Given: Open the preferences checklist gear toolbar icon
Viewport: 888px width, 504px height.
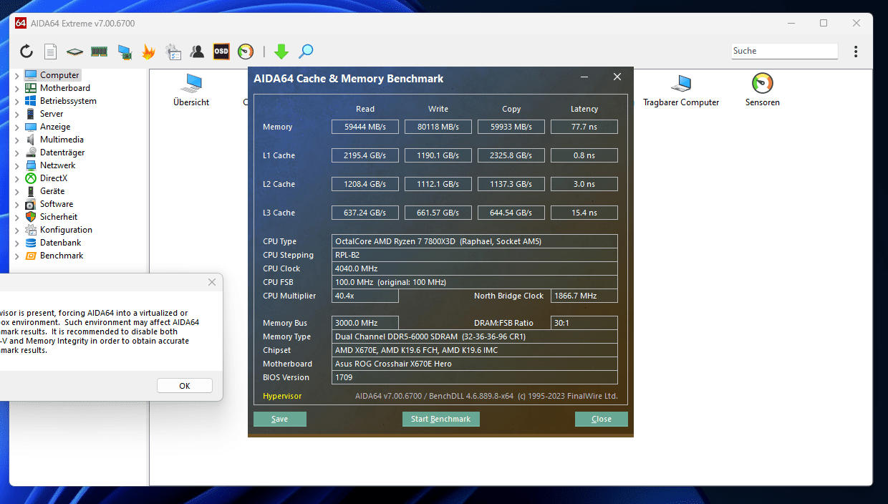Looking at the screenshot, I should click(173, 52).
